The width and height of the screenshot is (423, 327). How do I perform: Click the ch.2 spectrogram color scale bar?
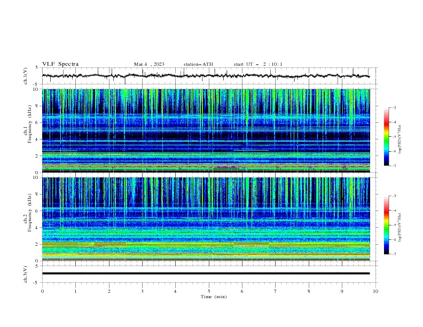(x=386, y=225)
